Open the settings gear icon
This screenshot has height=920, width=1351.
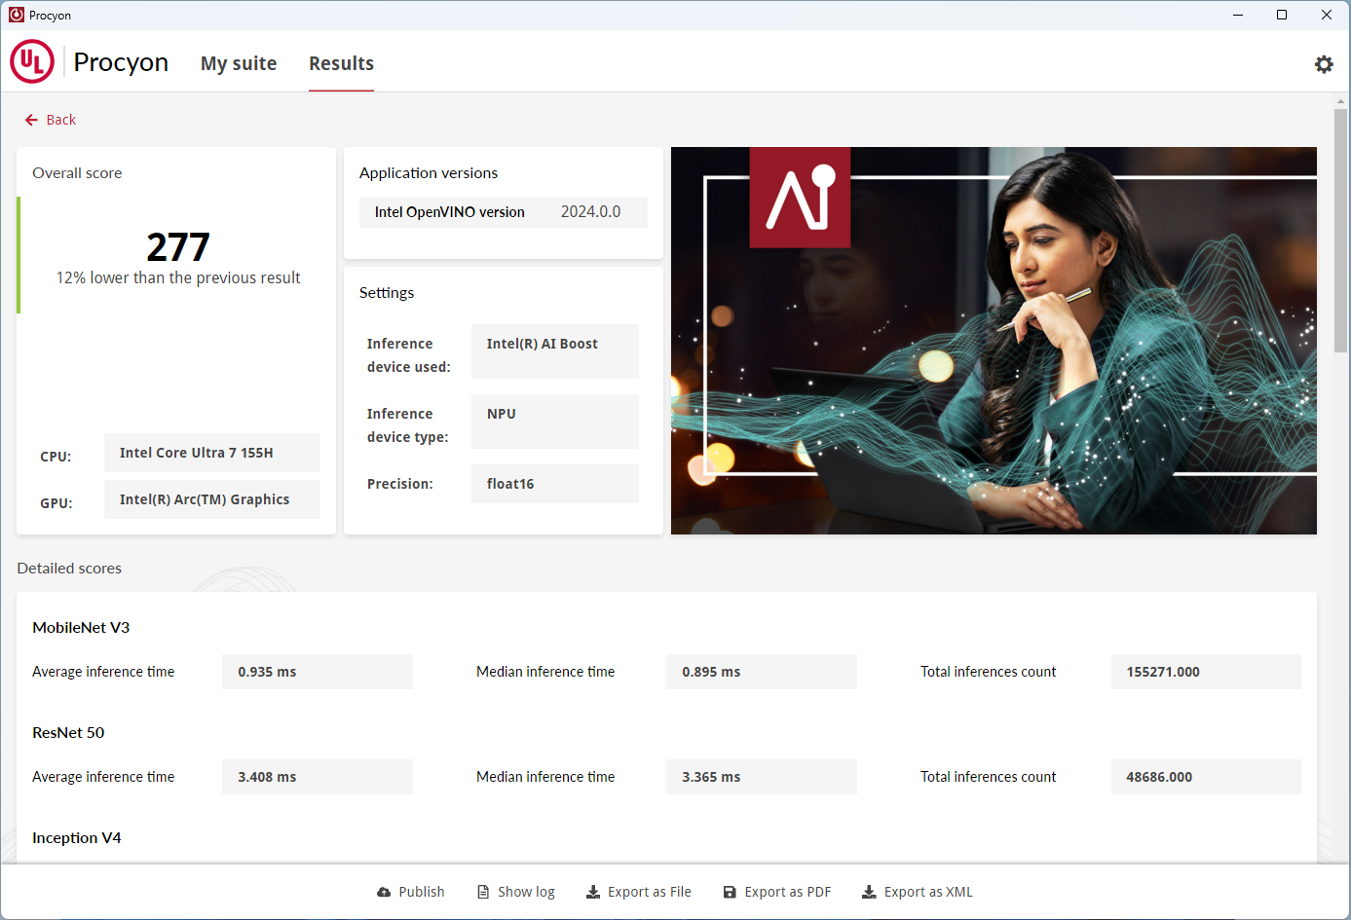pos(1324,64)
